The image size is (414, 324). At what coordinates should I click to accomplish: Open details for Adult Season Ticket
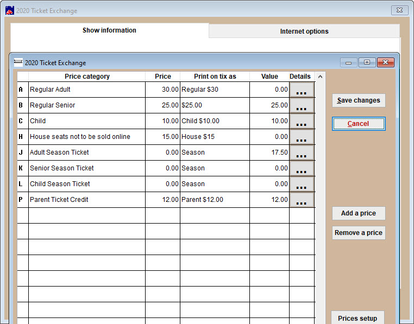coord(302,153)
